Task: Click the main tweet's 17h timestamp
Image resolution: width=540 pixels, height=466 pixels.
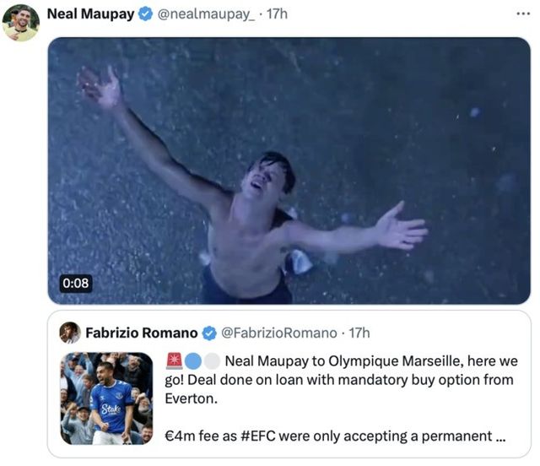Action: (277, 14)
